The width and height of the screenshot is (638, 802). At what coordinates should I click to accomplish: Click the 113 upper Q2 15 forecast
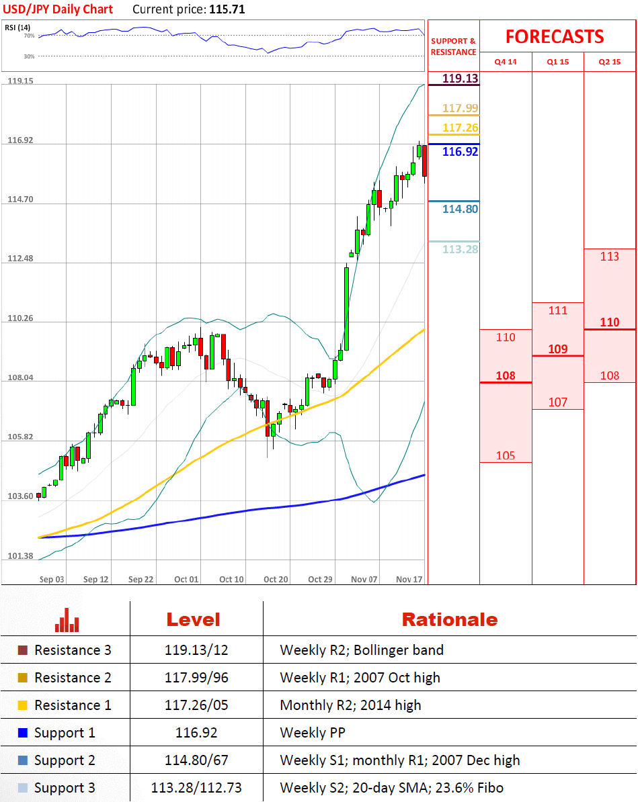609,257
